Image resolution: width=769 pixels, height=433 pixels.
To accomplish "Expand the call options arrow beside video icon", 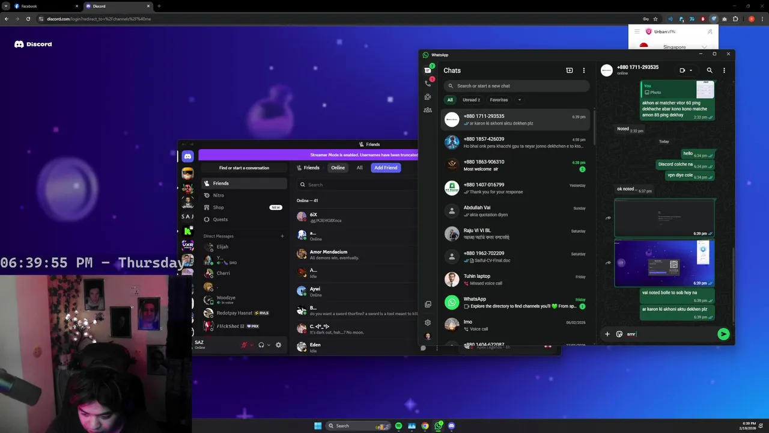I will click(x=691, y=70).
